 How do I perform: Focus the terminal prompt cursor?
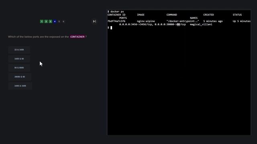coord(111,28)
